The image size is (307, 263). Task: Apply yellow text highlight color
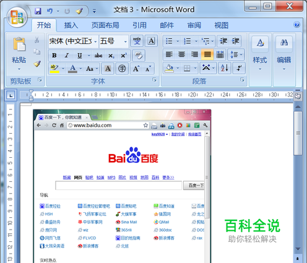pos(54,69)
